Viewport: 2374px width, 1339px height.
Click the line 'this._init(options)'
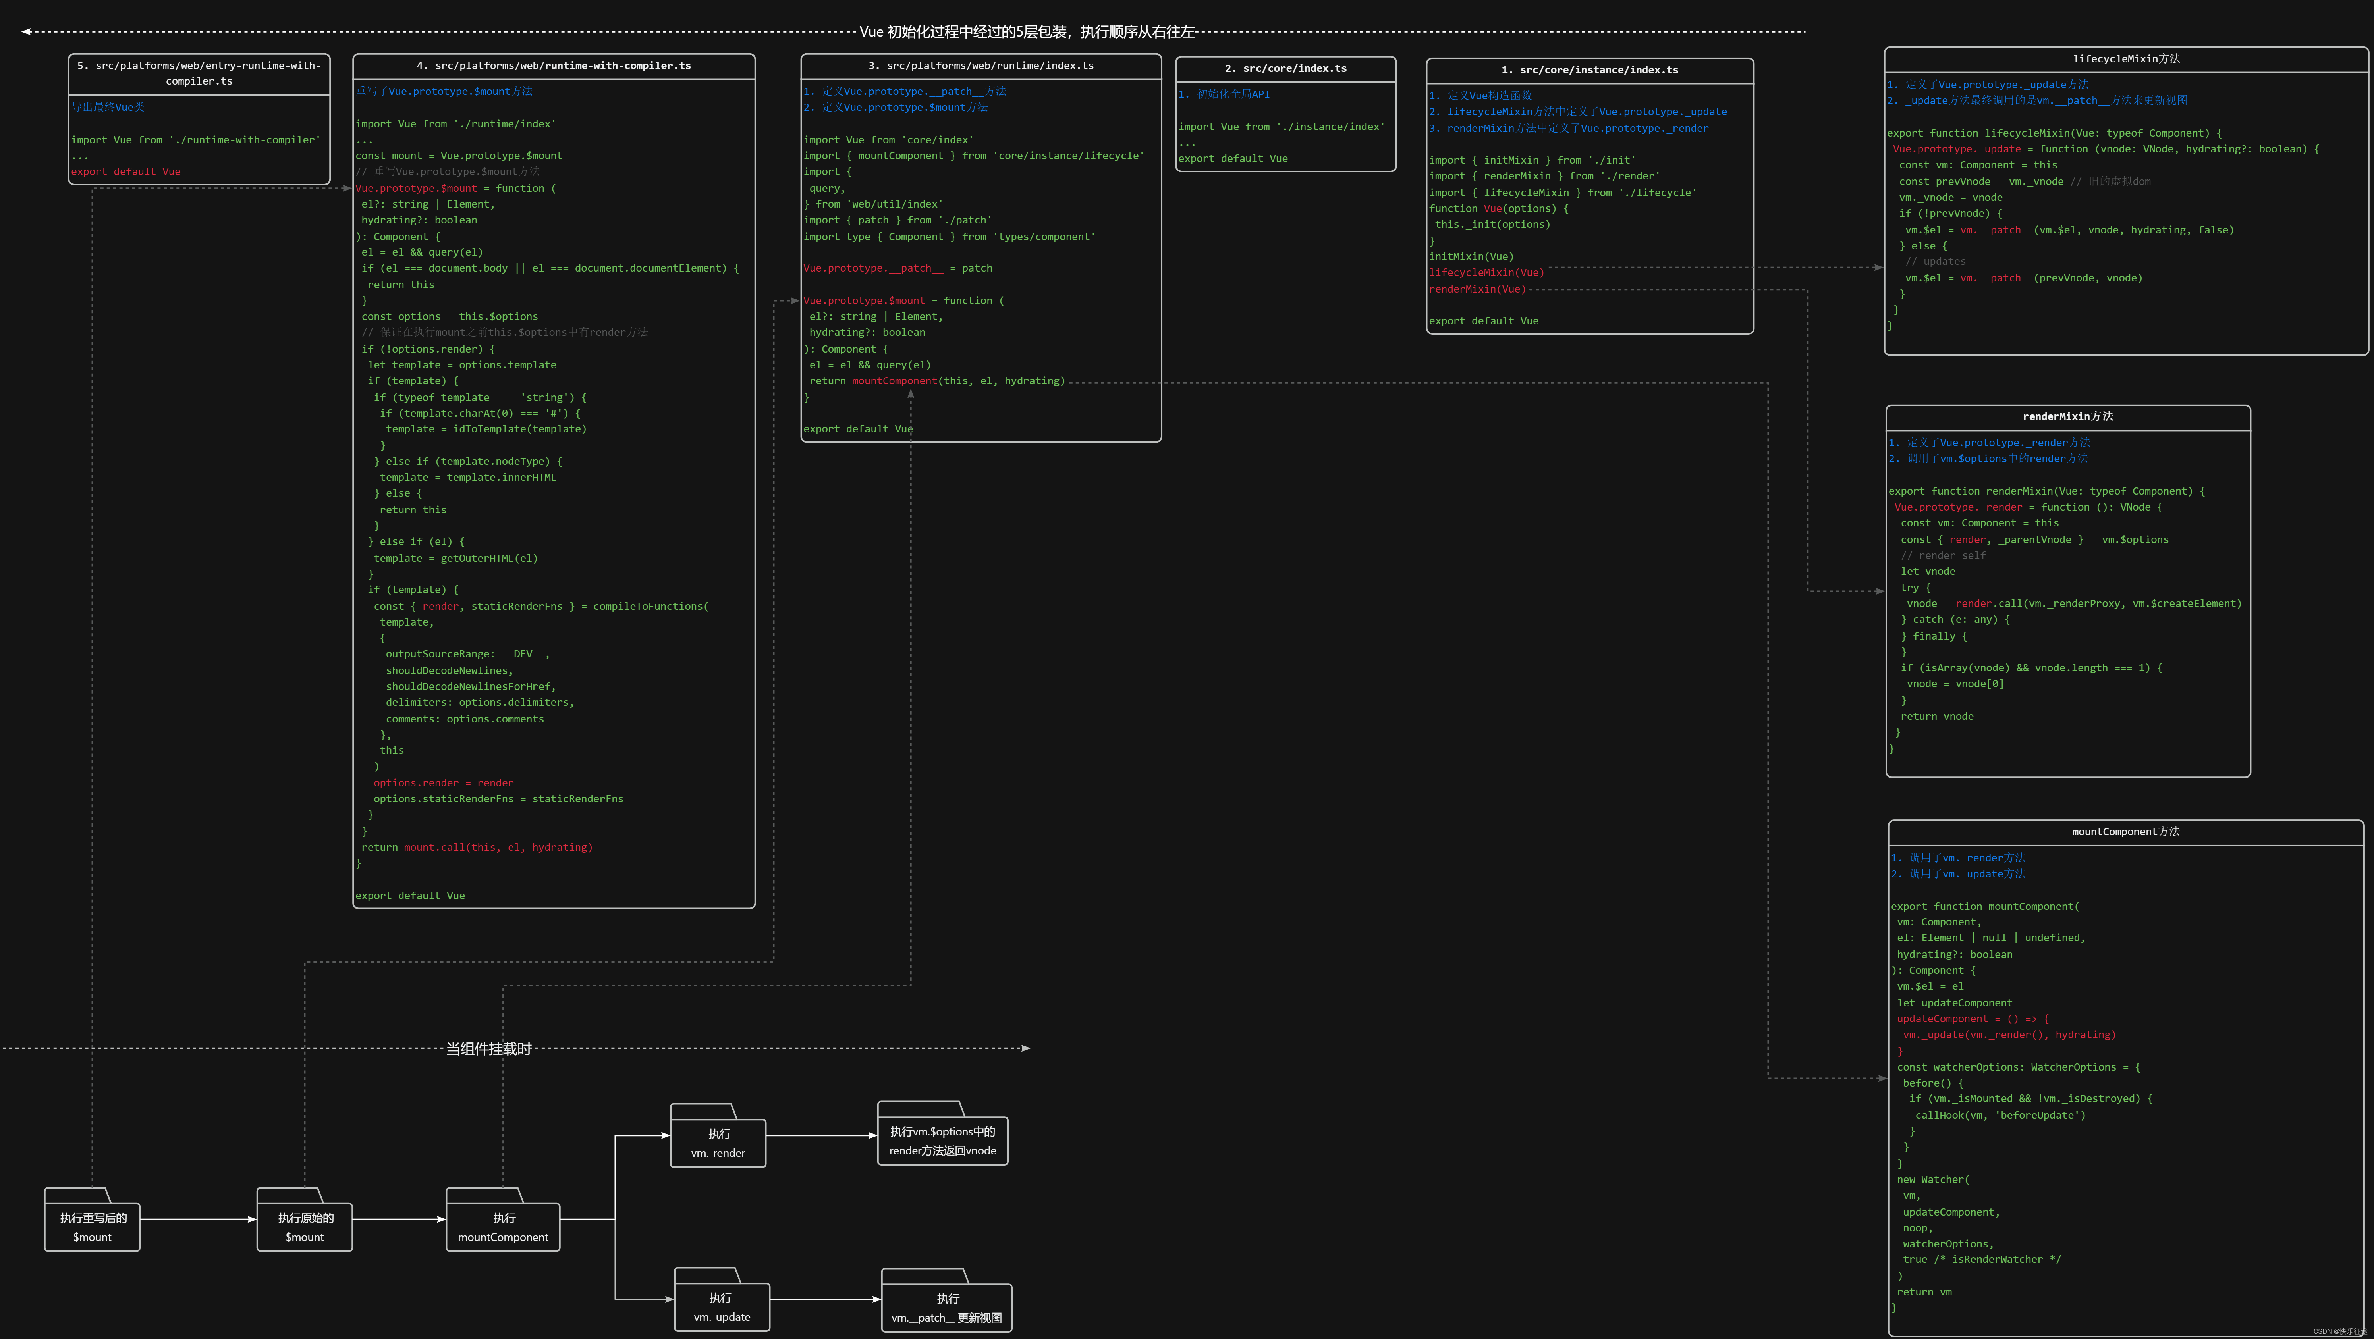pyautogui.click(x=1492, y=225)
